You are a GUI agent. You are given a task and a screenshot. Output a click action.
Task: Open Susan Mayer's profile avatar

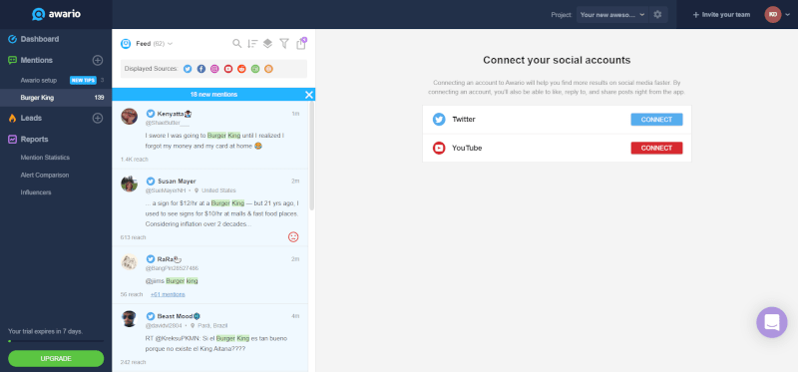click(130, 184)
